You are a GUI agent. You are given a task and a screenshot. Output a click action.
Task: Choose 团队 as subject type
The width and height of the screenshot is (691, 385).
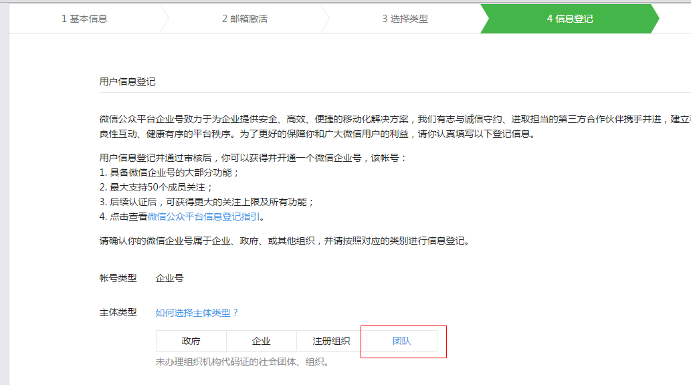(x=401, y=341)
